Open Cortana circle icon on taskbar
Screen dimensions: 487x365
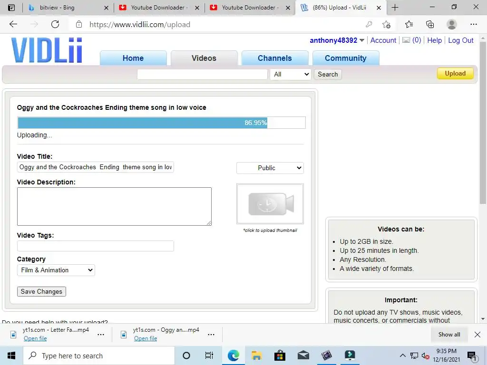pos(186,355)
